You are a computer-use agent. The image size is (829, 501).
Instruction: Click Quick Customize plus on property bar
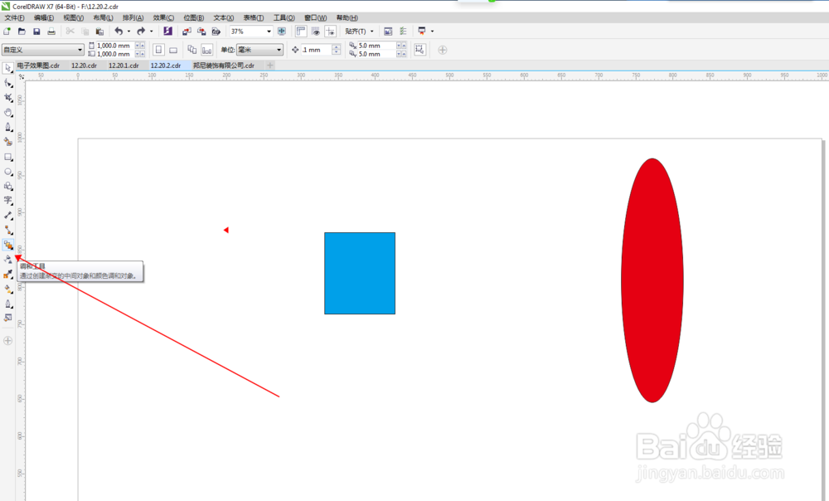pyautogui.click(x=443, y=50)
